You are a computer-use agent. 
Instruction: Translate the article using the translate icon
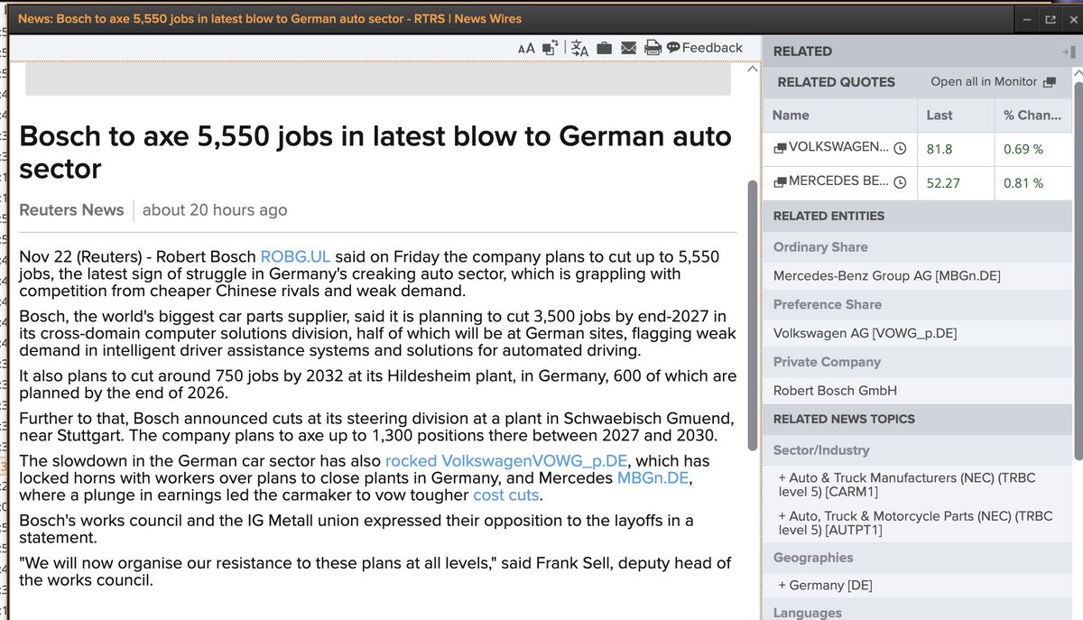coord(579,49)
